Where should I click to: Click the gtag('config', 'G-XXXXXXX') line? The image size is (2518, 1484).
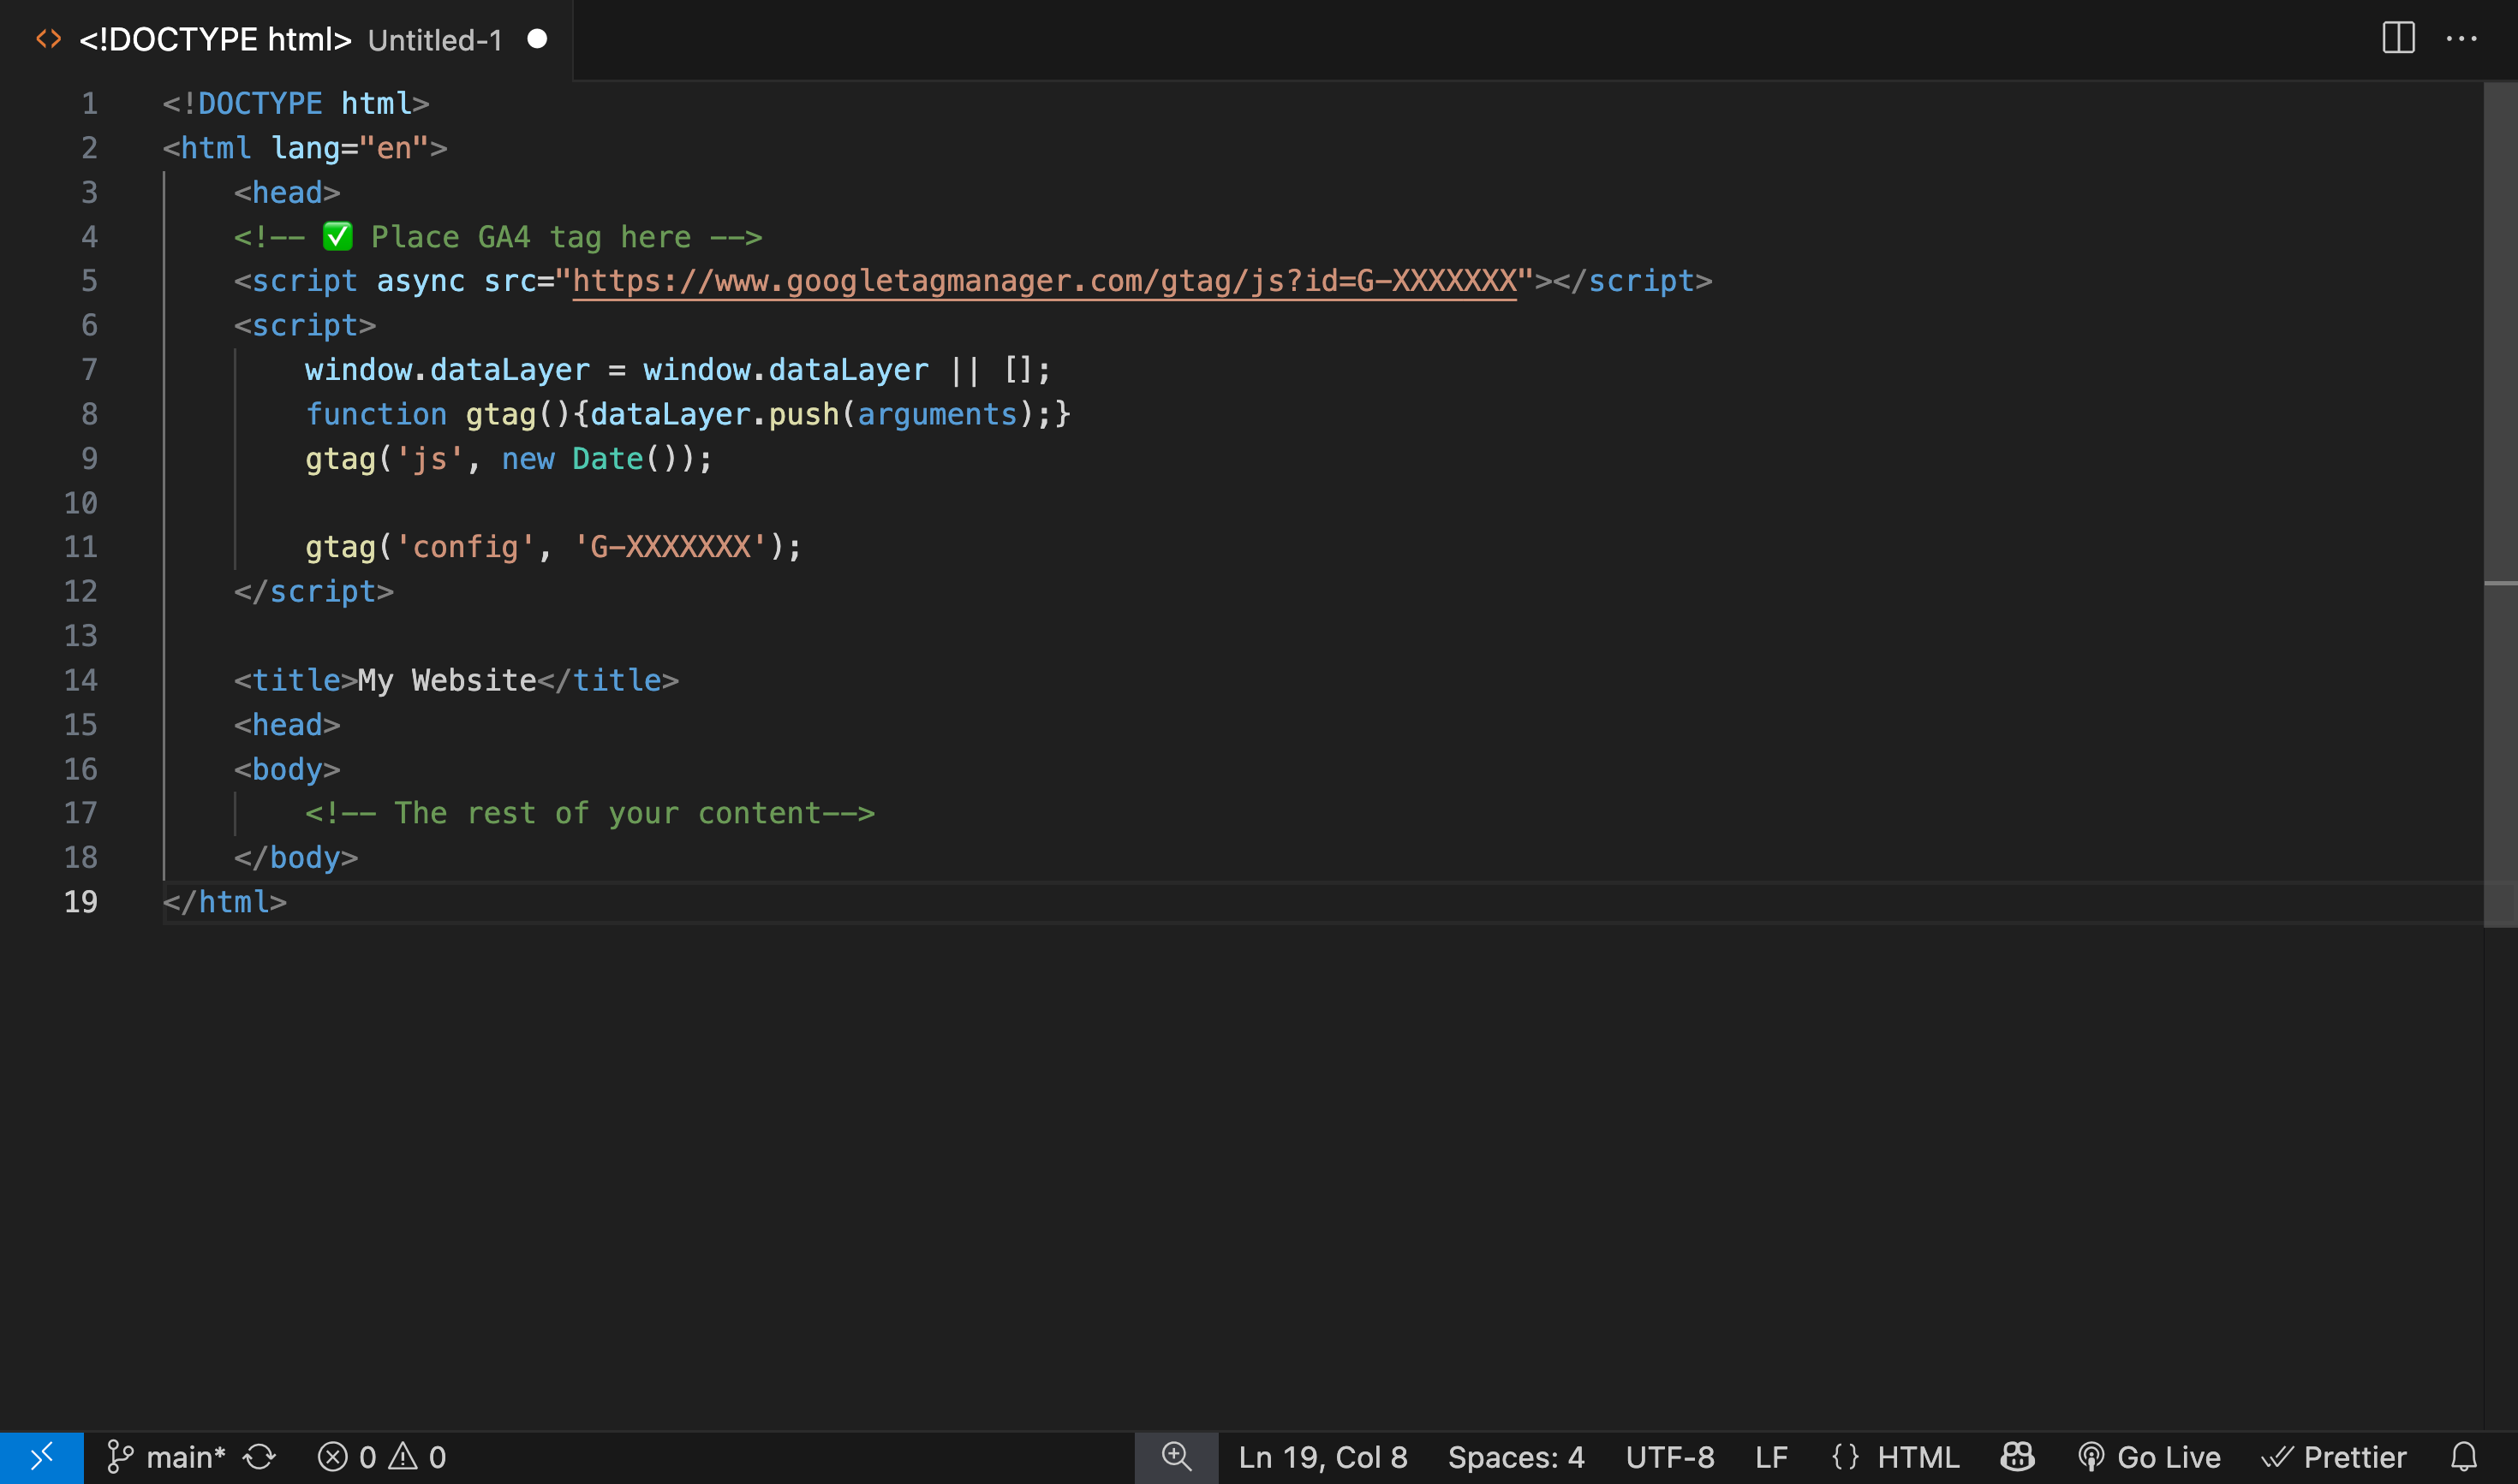(553, 547)
